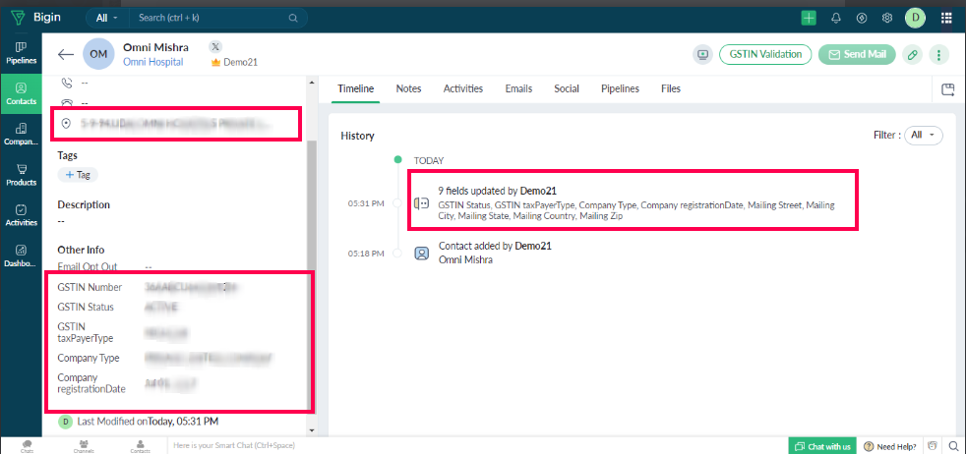Click the scroll up arrow of details panel

(311, 82)
